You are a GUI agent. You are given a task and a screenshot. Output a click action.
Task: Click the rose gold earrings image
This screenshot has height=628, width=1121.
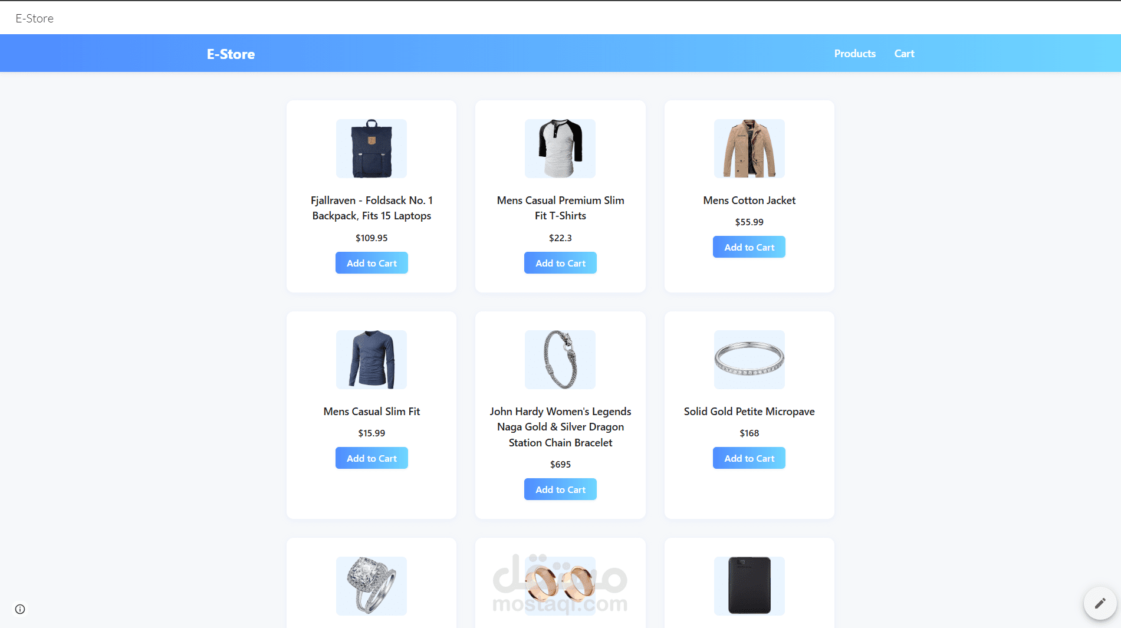pyautogui.click(x=560, y=586)
